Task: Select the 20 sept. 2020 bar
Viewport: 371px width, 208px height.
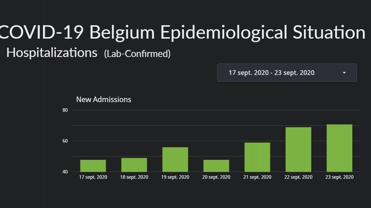Action: coord(216,166)
